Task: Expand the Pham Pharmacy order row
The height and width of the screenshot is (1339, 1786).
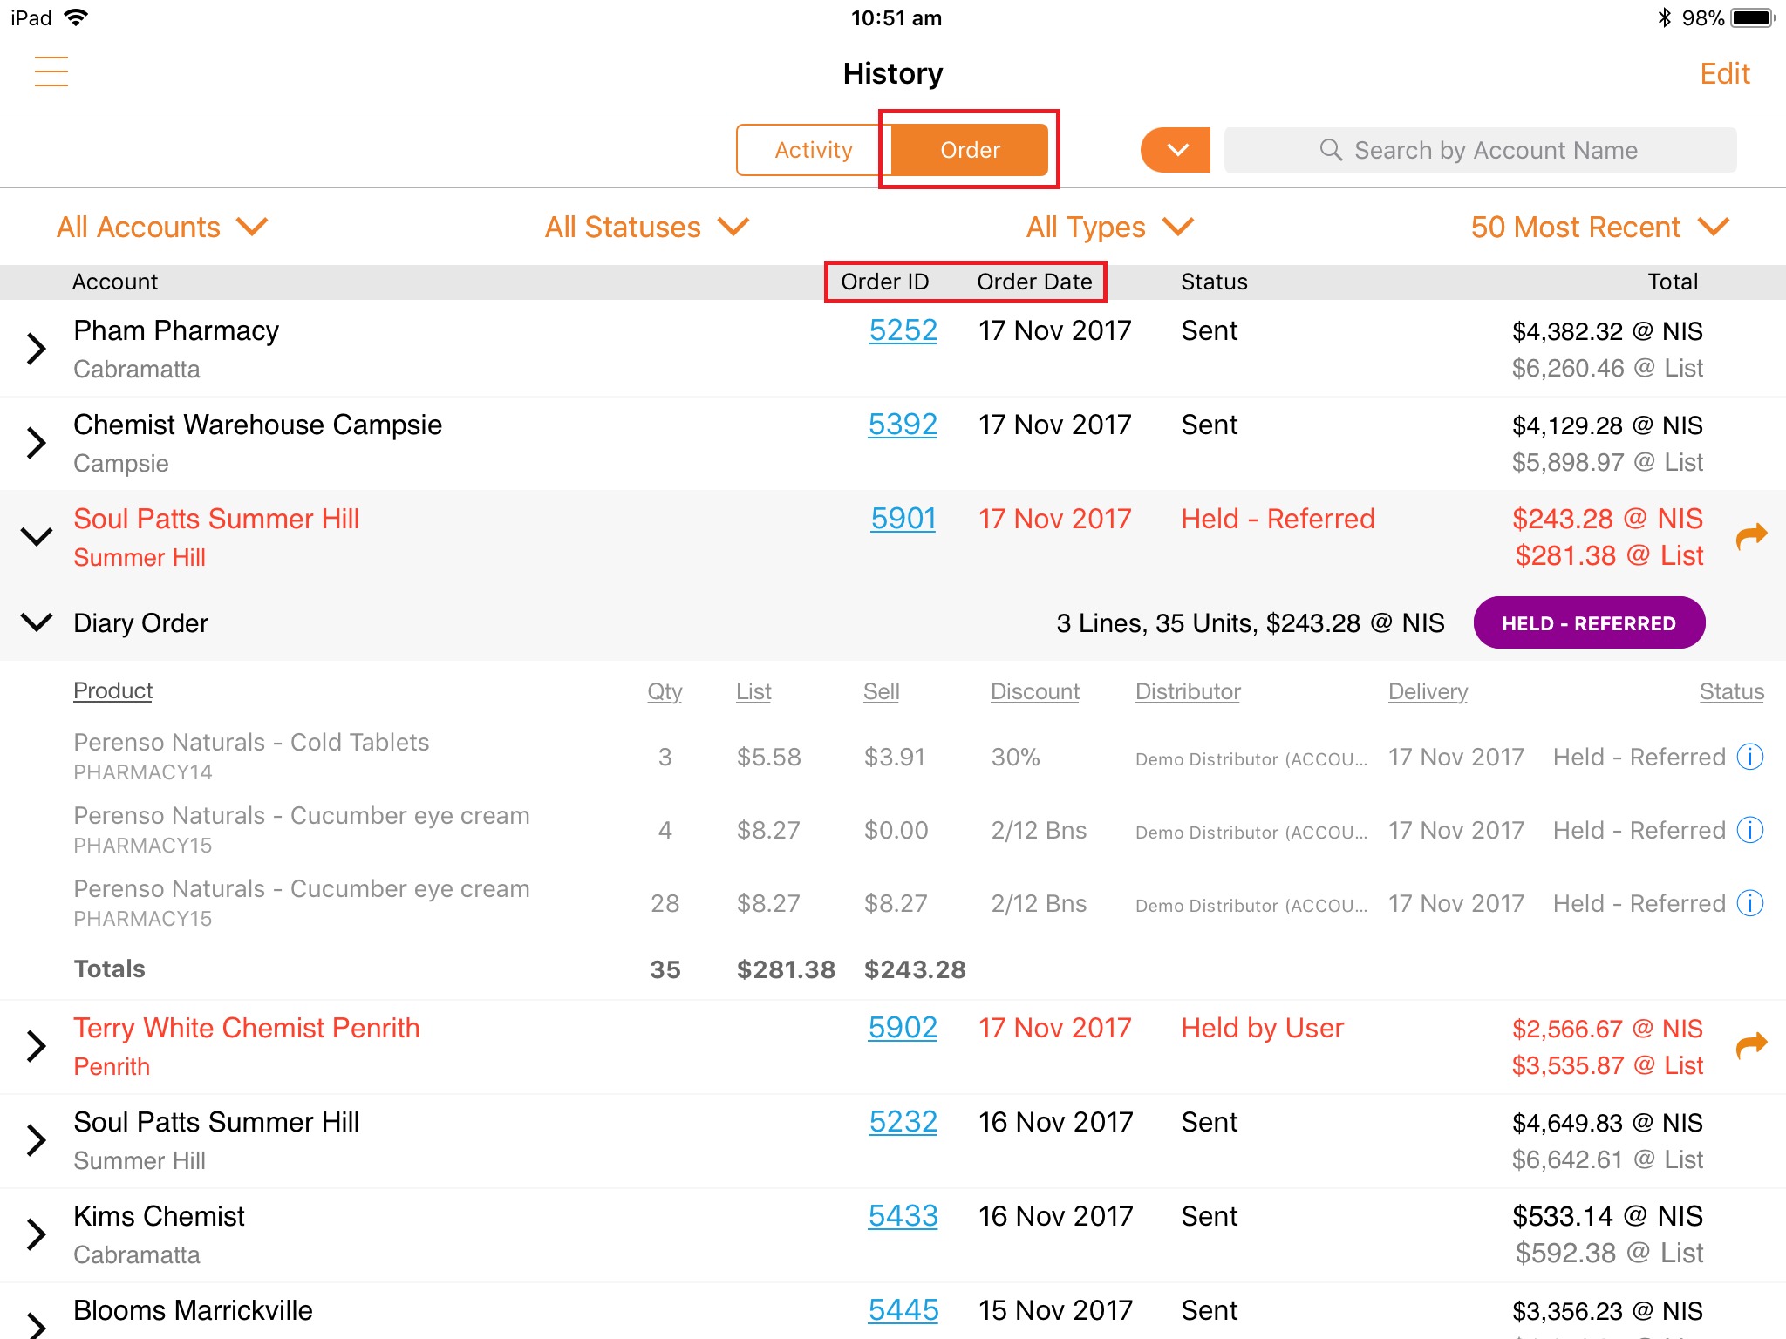Action: (x=36, y=349)
